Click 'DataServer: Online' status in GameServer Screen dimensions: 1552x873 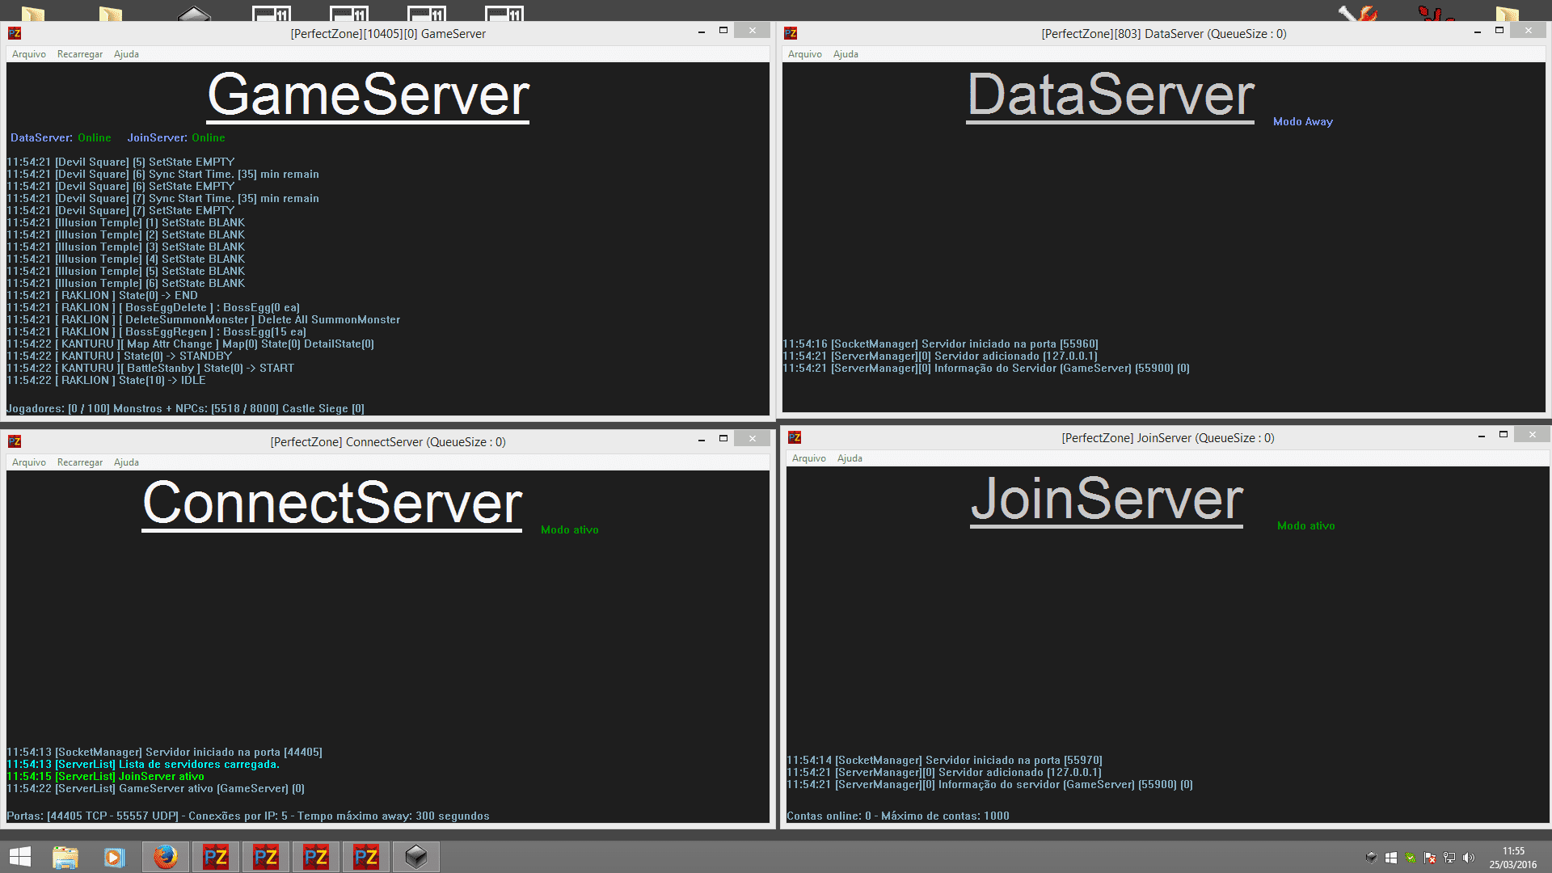tap(61, 138)
